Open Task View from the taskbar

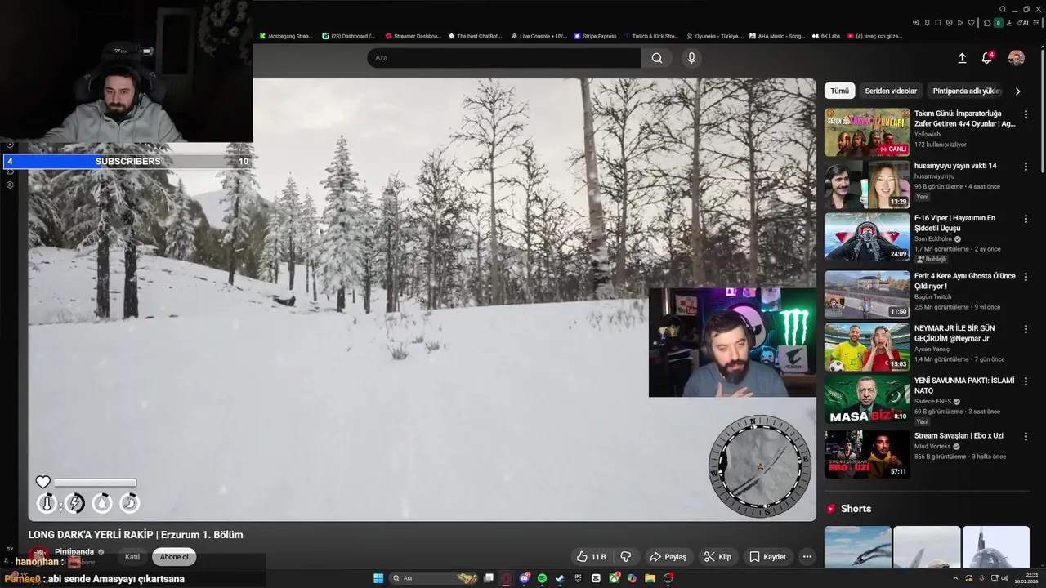point(489,578)
